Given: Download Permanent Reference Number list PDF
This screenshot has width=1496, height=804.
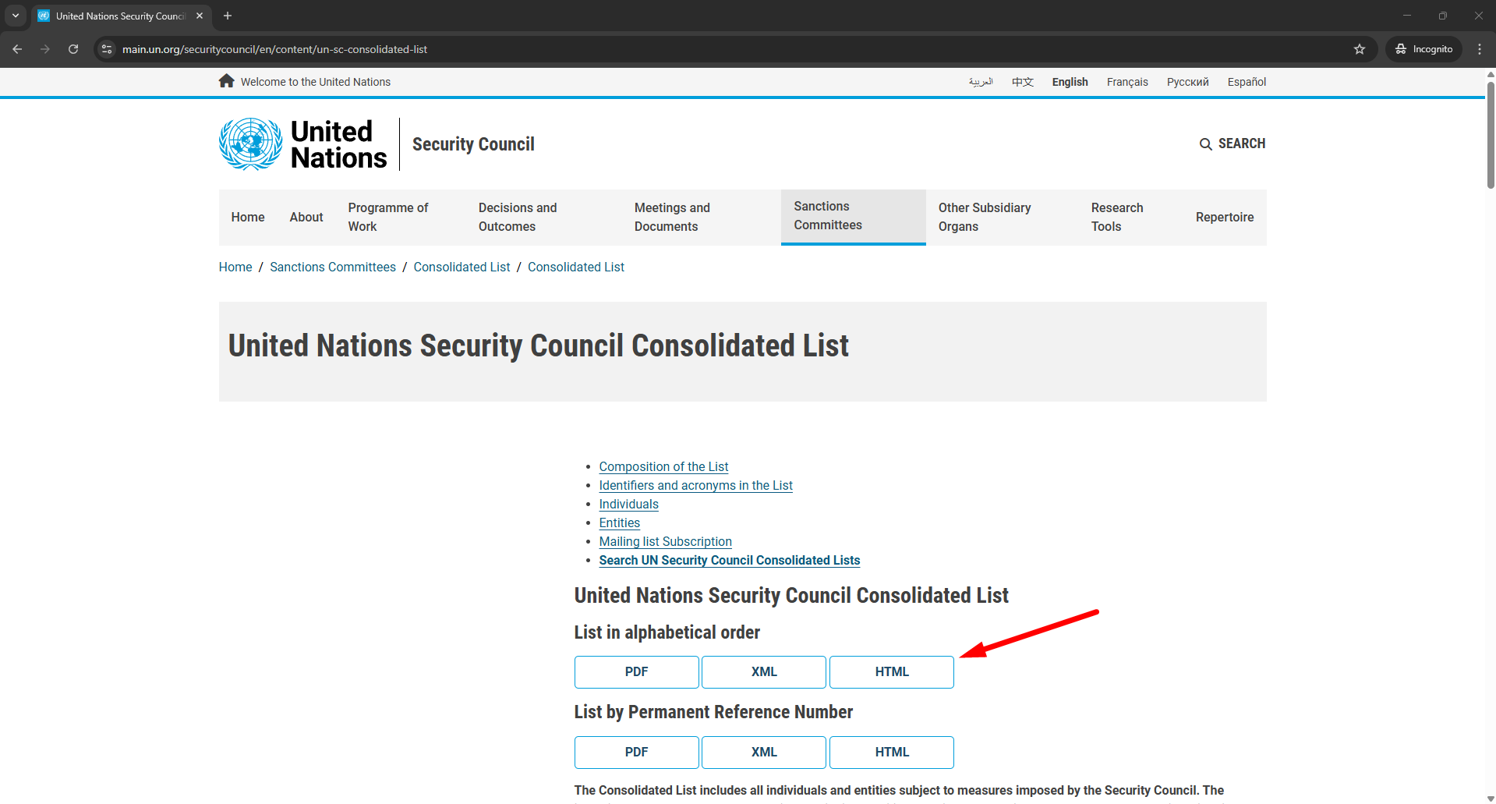Looking at the screenshot, I should 636,753.
